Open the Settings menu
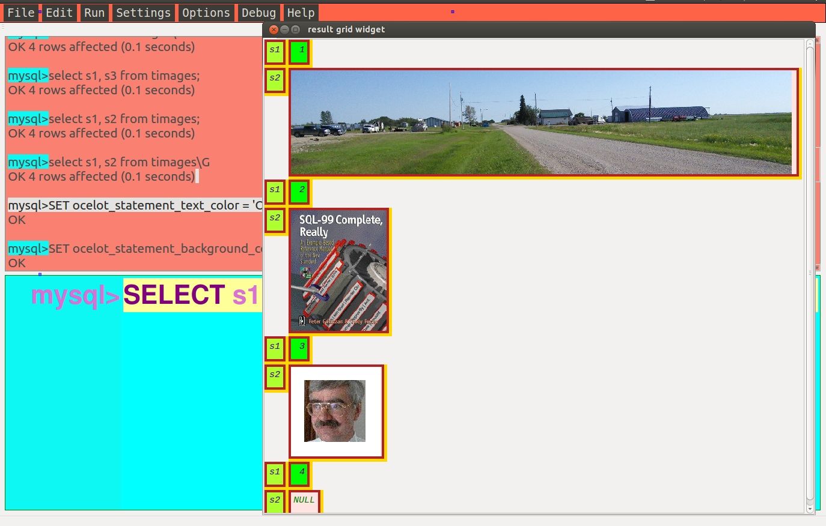The height and width of the screenshot is (526, 826). (x=143, y=12)
